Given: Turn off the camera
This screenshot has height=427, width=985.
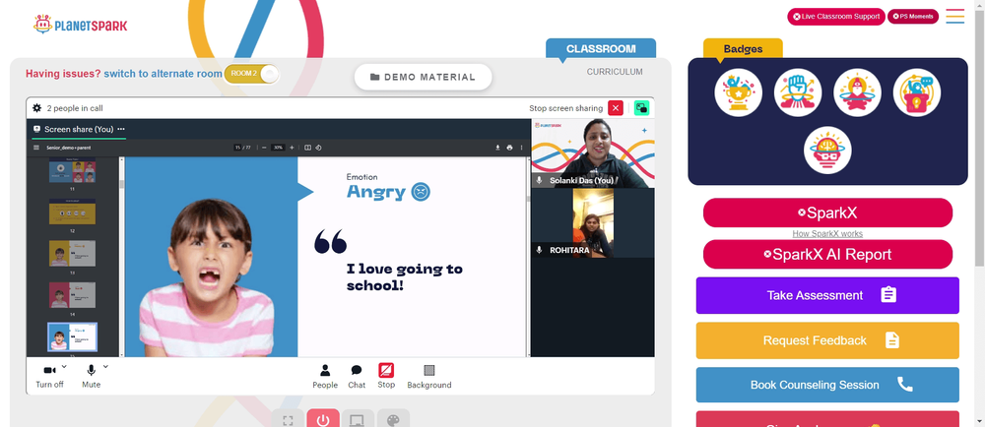Looking at the screenshot, I should (x=49, y=376).
